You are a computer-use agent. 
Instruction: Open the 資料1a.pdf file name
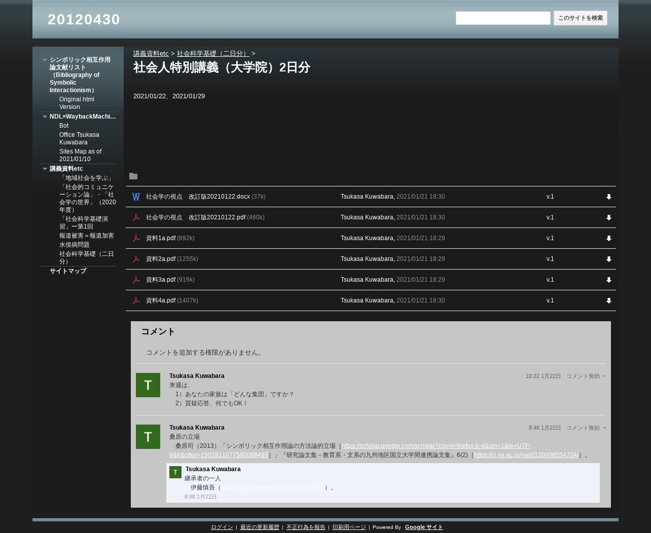tap(161, 238)
